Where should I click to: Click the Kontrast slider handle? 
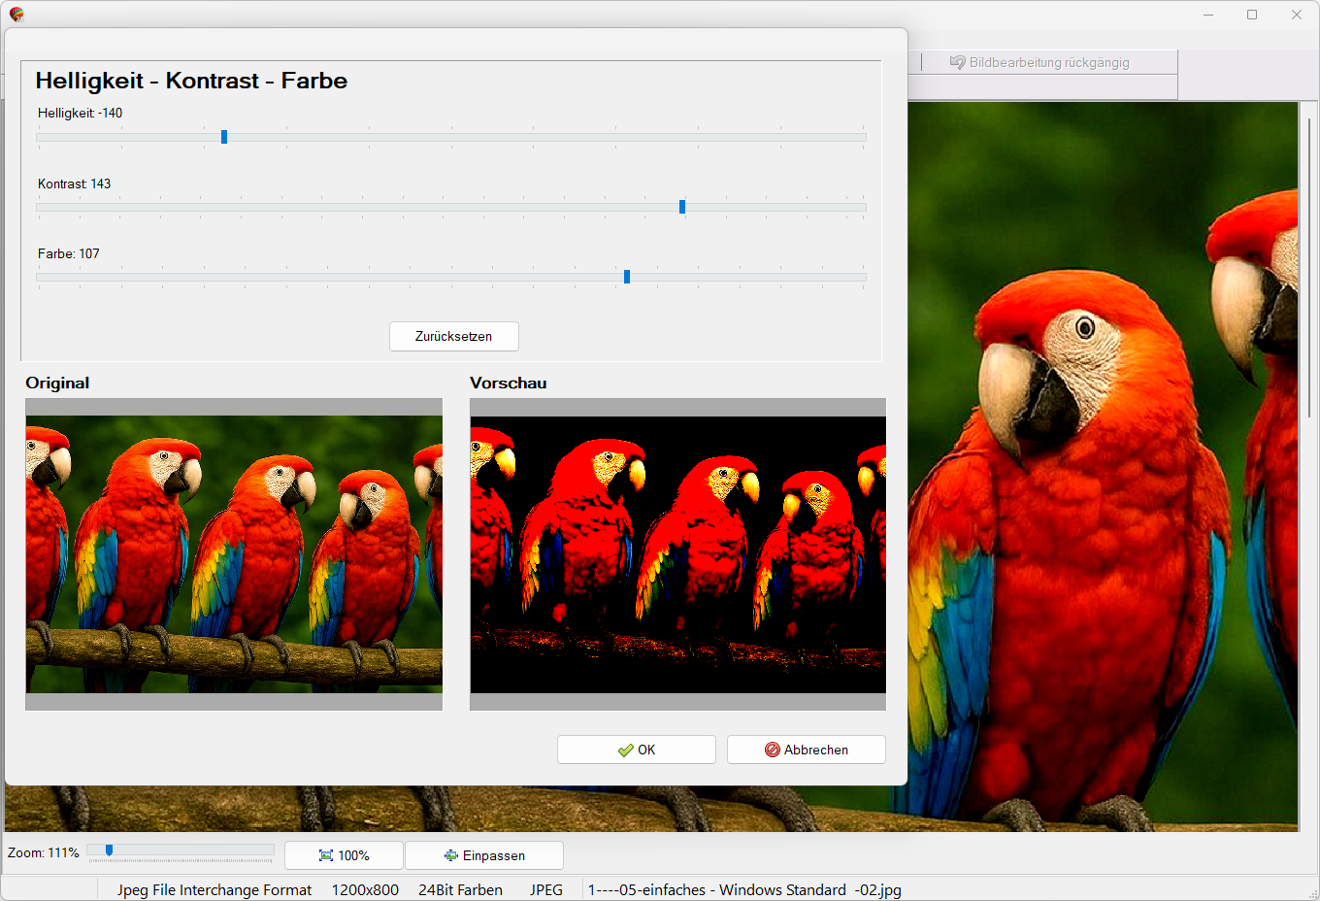(x=682, y=207)
